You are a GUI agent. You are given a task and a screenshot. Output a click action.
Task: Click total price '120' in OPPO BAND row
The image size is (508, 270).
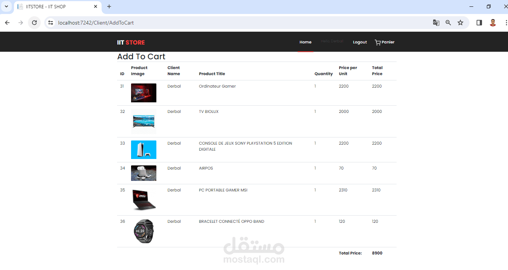[375, 221]
